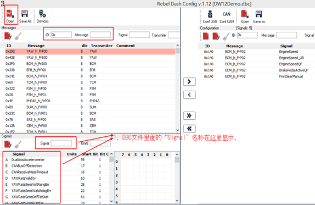
Task: Click the Signal filter field in Signals panel
Action: pos(61,143)
